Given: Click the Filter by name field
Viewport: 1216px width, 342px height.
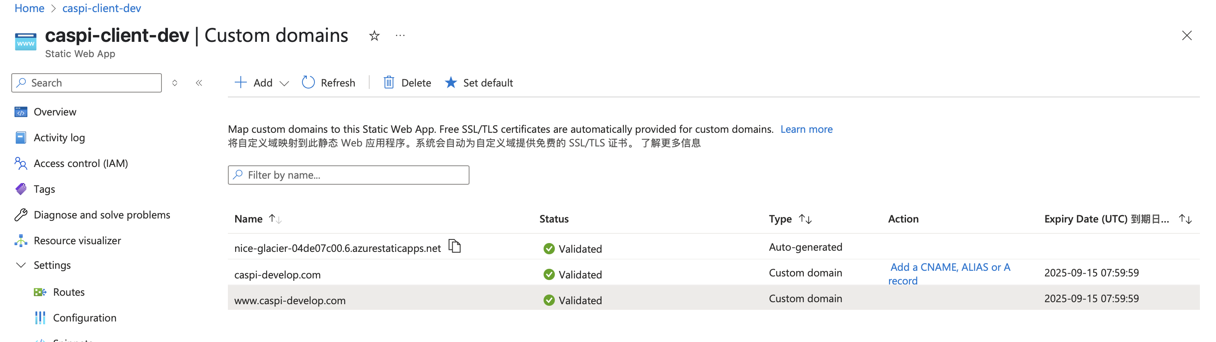Looking at the screenshot, I should (x=348, y=175).
